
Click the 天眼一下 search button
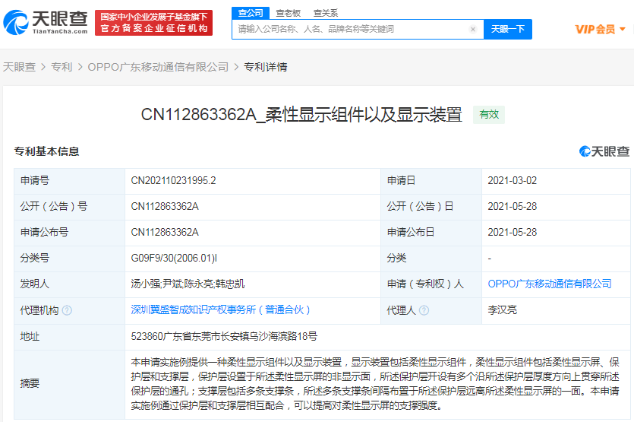[x=508, y=29]
